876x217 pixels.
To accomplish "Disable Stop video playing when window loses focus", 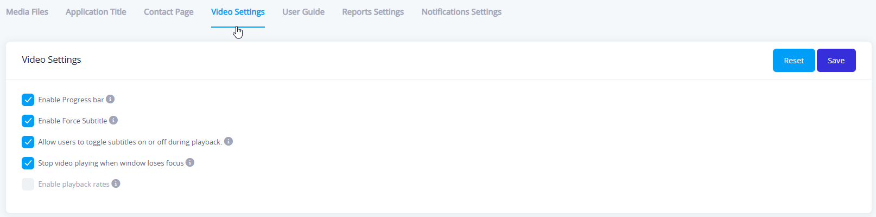I will [x=28, y=163].
